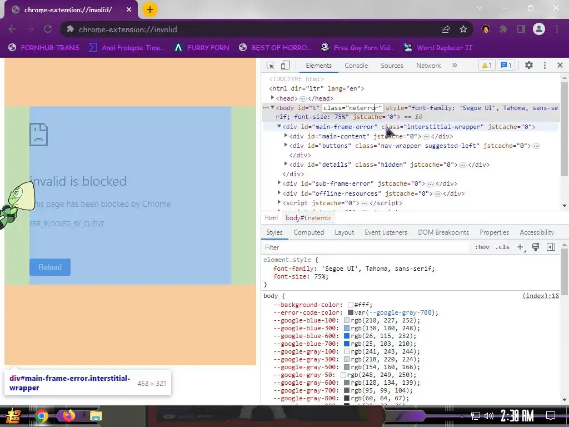
Task: Open the DOM Breakpoints tab
Action: pos(443,232)
